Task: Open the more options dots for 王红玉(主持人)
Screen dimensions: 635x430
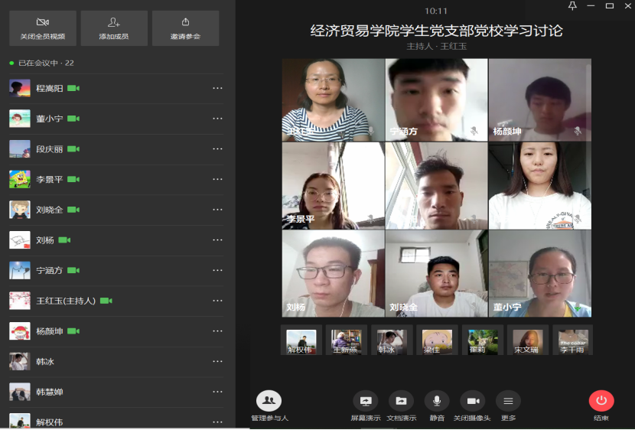Action: (217, 301)
